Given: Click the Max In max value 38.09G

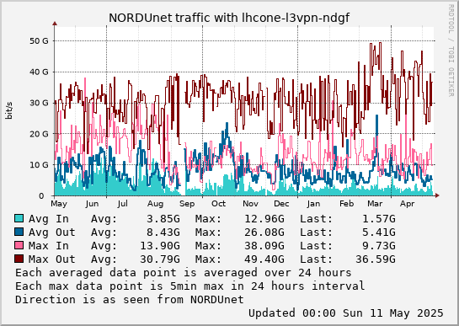Looking at the screenshot, I should click(x=264, y=246).
